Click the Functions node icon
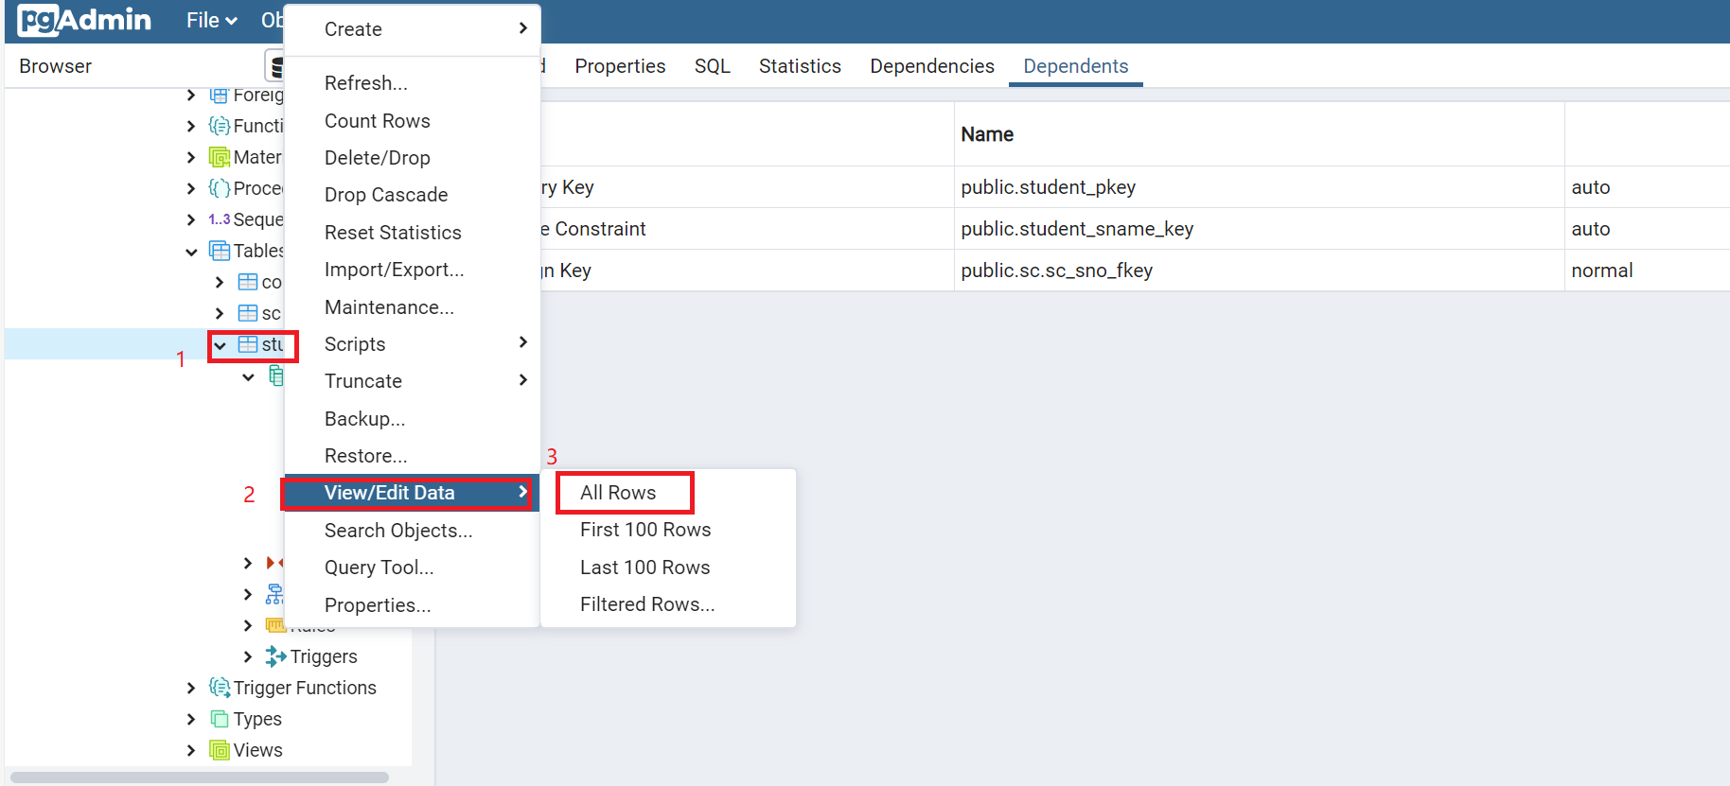The width and height of the screenshot is (1730, 786). pos(219,126)
